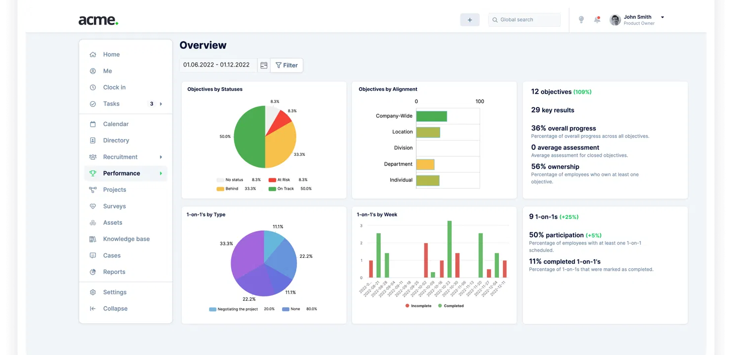Click the Clock in label
This screenshot has height=355, width=732.
[114, 87]
